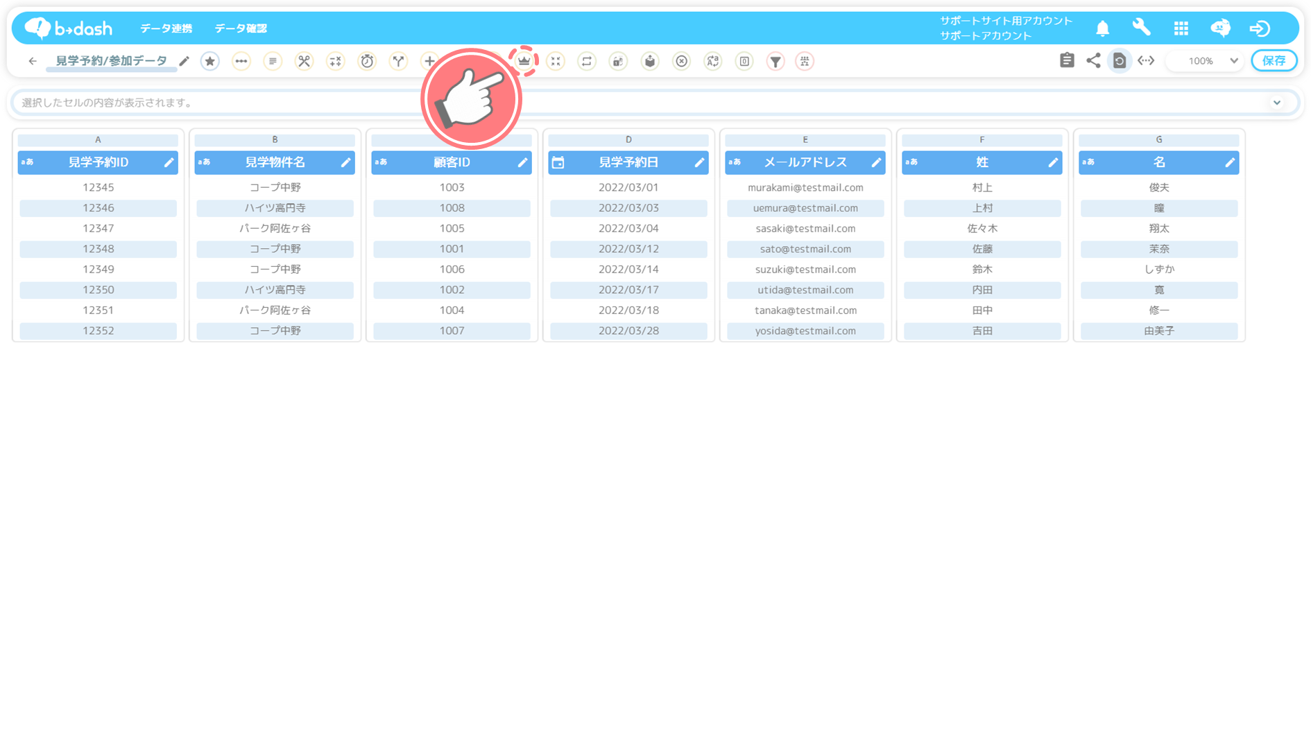Image resolution: width=1311 pixels, height=737 pixels.
Task: Select cell murakami@testmail.com
Action: point(805,188)
